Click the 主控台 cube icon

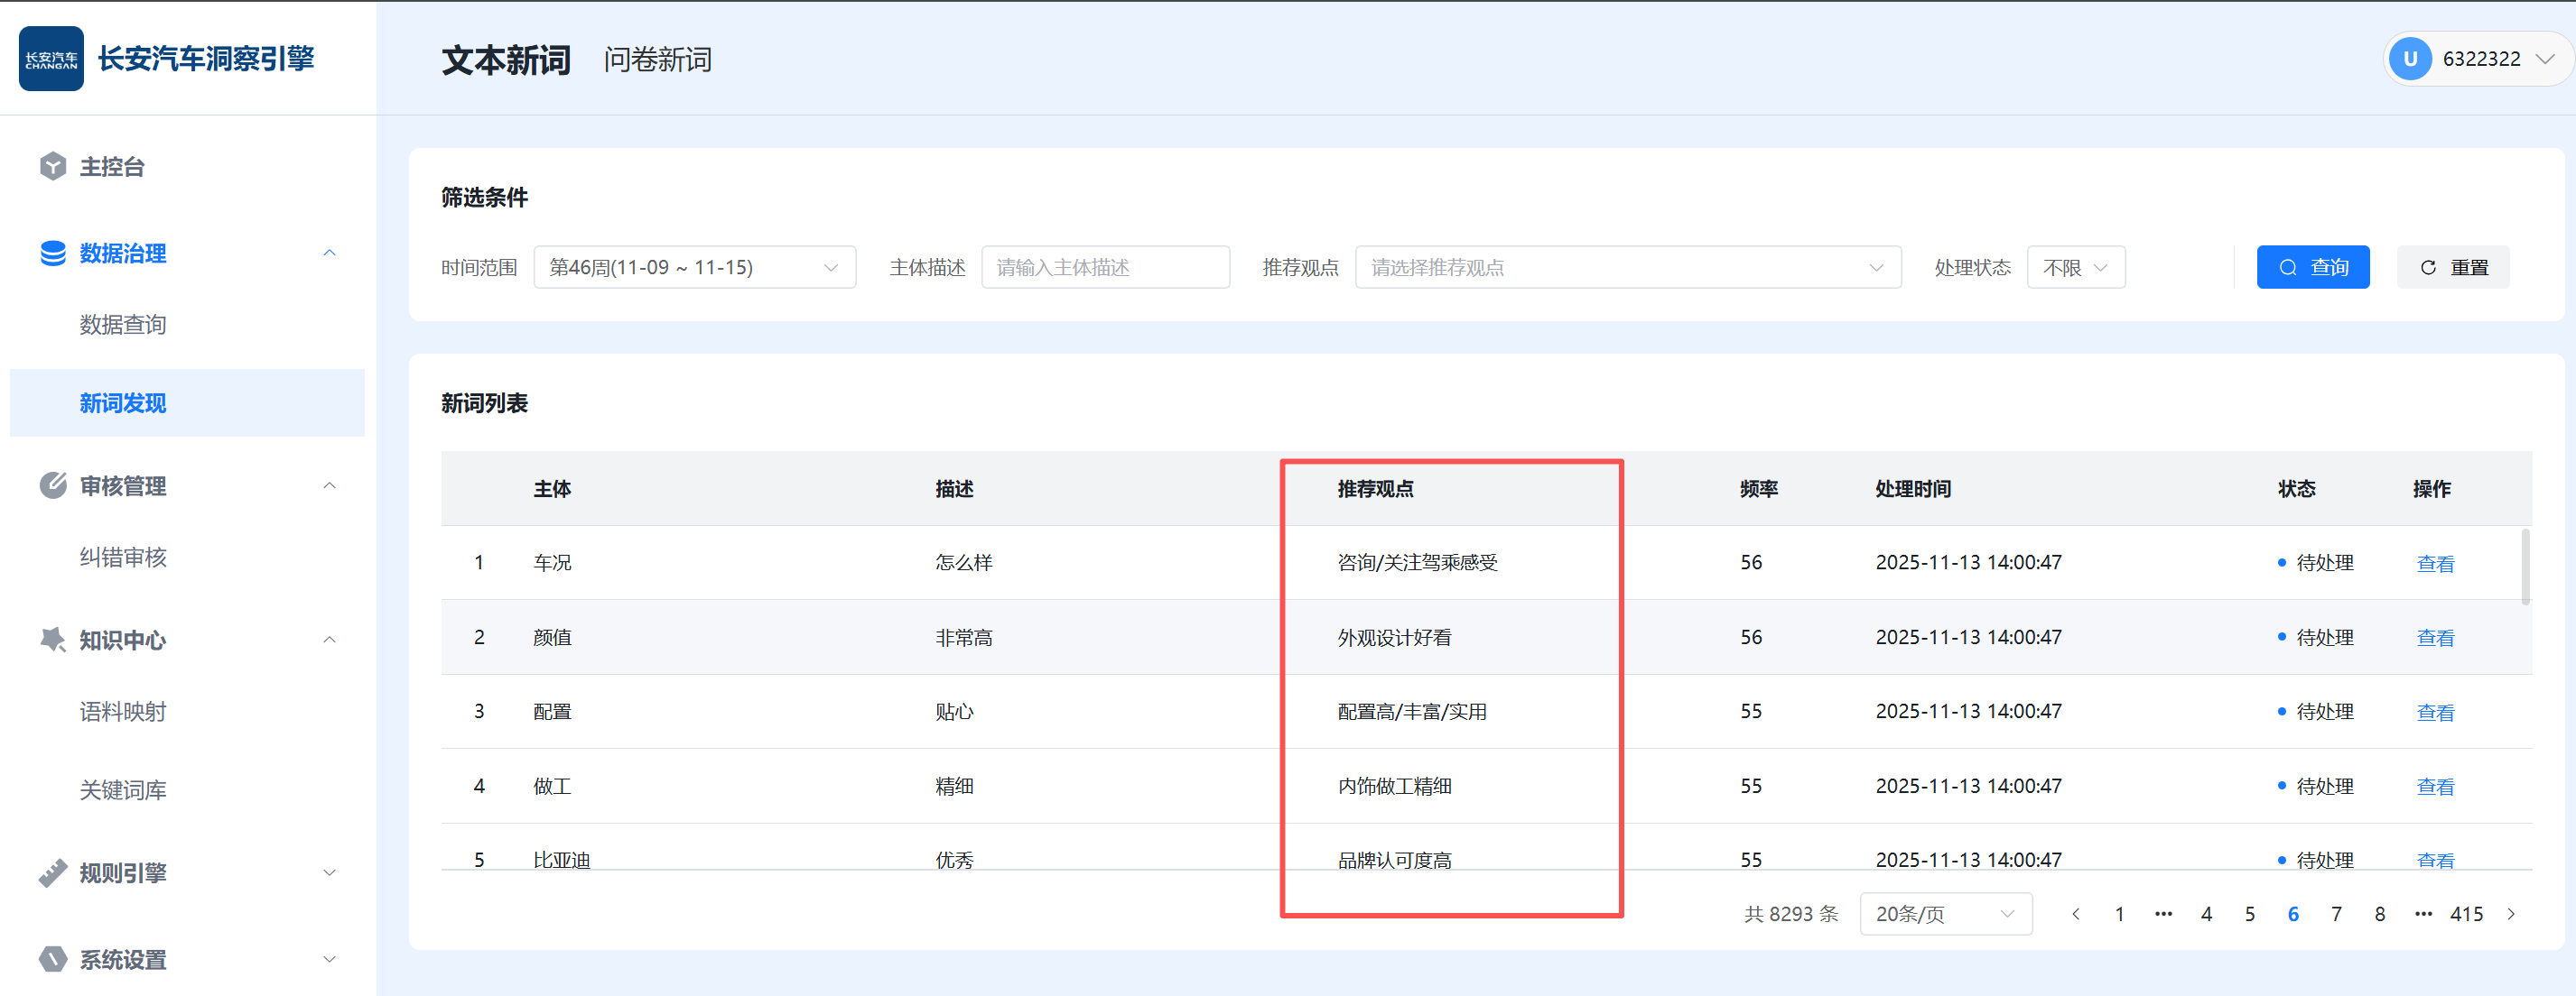[x=53, y=166]
